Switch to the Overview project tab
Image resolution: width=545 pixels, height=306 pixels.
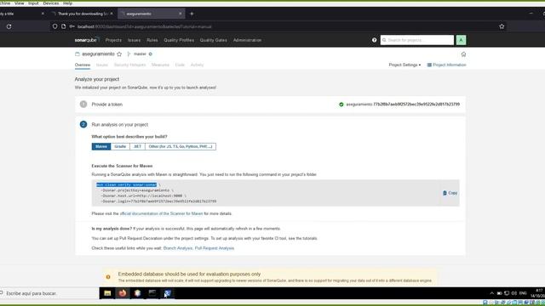[x=83, y=65]
